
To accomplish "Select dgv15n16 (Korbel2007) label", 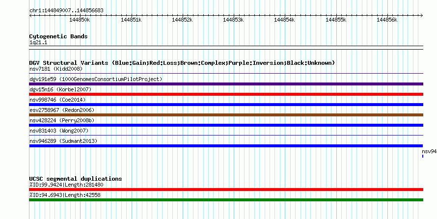I will 60,89.
